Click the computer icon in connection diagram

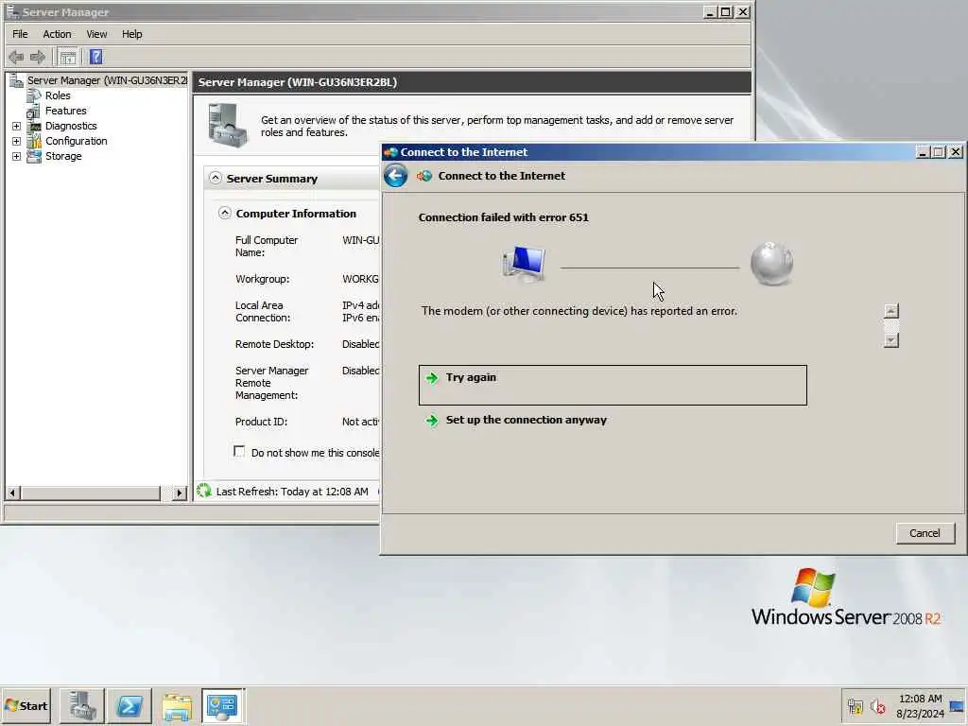[524, 264]
